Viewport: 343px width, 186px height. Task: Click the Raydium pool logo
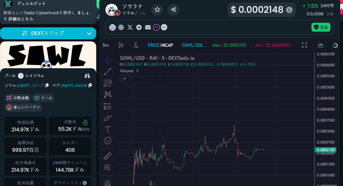point(21,76)
